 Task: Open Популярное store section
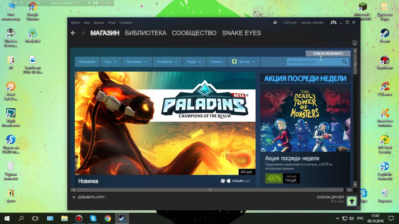pyautogui.click(x=87, y=62)
